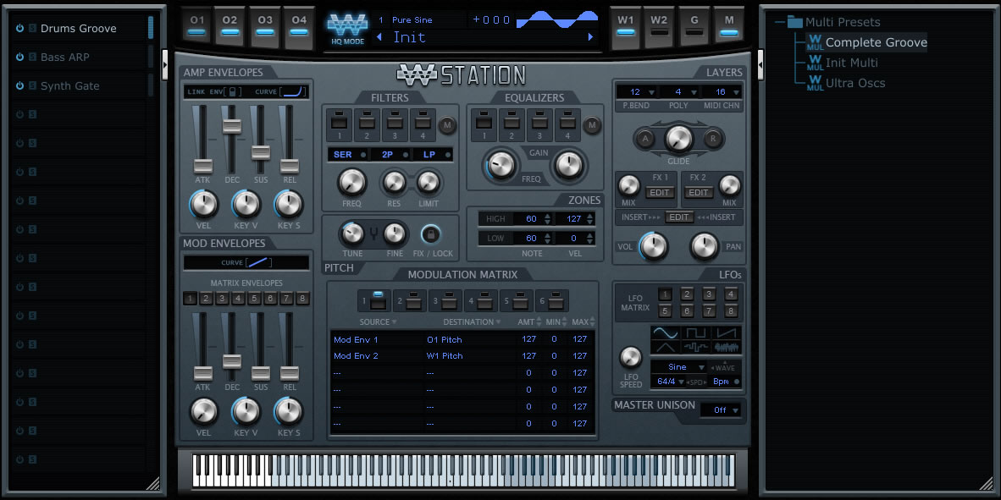Toggle the power icon for Synth Gate
Image resolution: width=1001 pixels, height=500 pixels.
tap(19, 85)
